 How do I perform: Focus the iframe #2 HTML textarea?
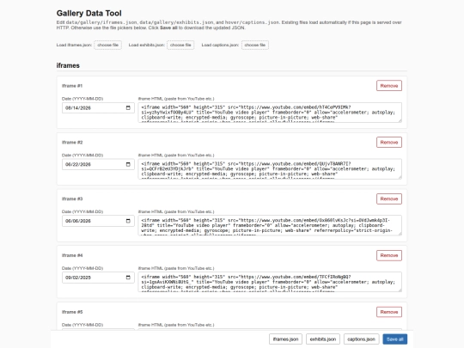[x=270, y=169]
